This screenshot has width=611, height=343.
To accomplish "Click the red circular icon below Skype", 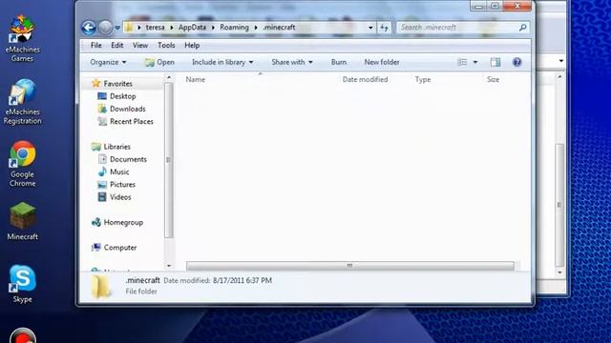I will point(23,335).
